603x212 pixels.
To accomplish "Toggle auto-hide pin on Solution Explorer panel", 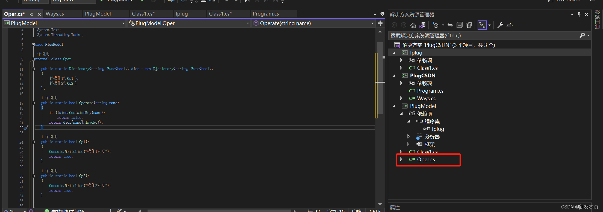I will pos(579,14).
